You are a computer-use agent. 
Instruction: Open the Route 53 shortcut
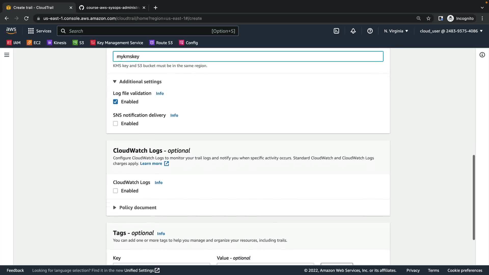(x=161, y=43)
